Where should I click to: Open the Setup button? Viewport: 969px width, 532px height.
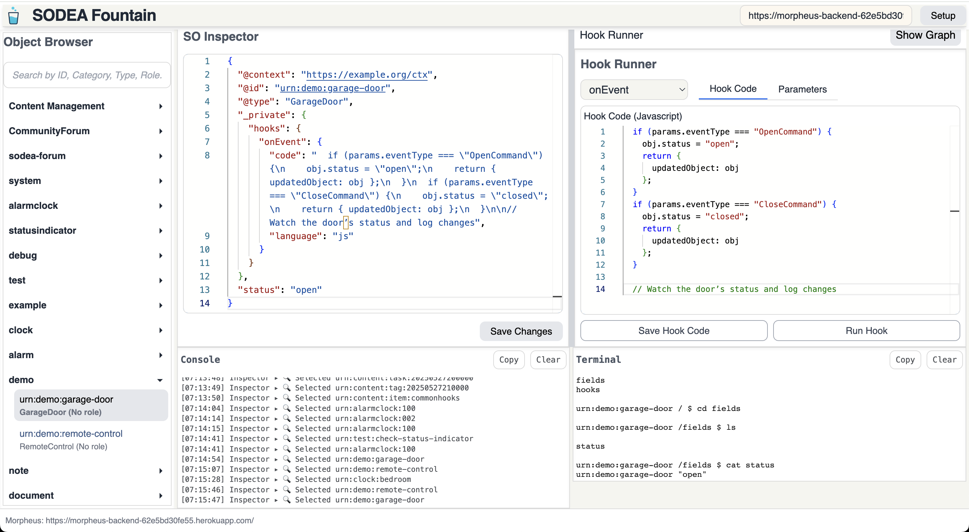click(x=943, y=15)
